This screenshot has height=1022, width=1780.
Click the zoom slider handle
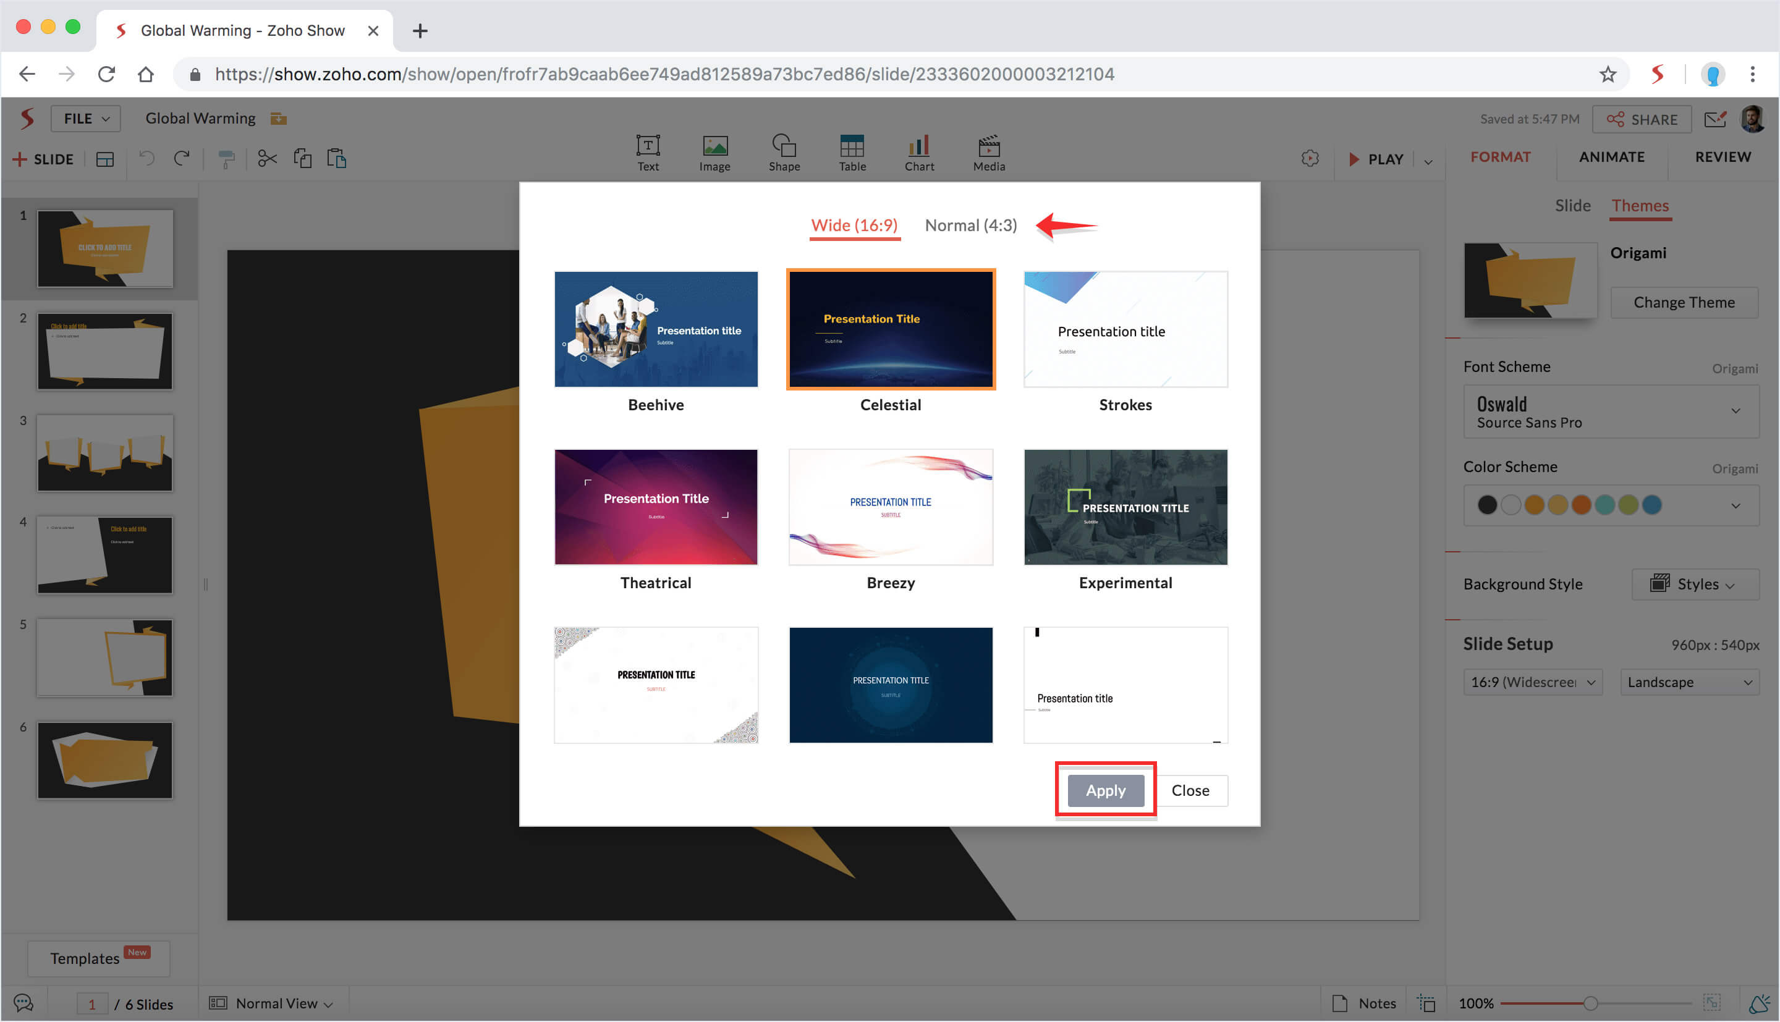click(1590, 1003)
